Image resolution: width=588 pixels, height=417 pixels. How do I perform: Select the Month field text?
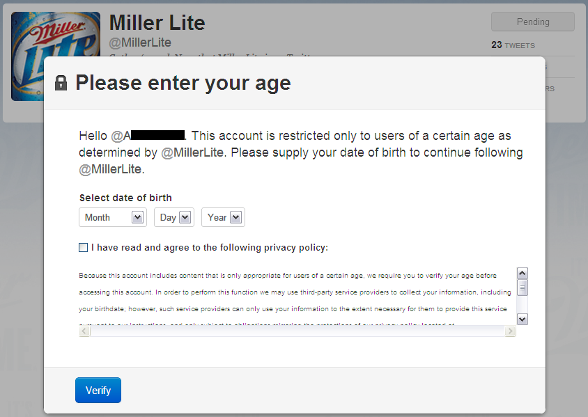click(98, 217)
